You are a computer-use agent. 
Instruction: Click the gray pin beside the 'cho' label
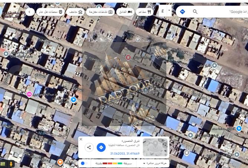click(x=6, y=54)
